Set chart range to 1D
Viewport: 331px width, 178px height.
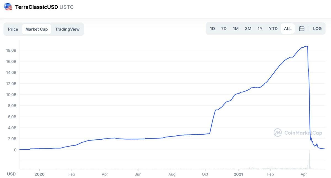tap(212, 29)
